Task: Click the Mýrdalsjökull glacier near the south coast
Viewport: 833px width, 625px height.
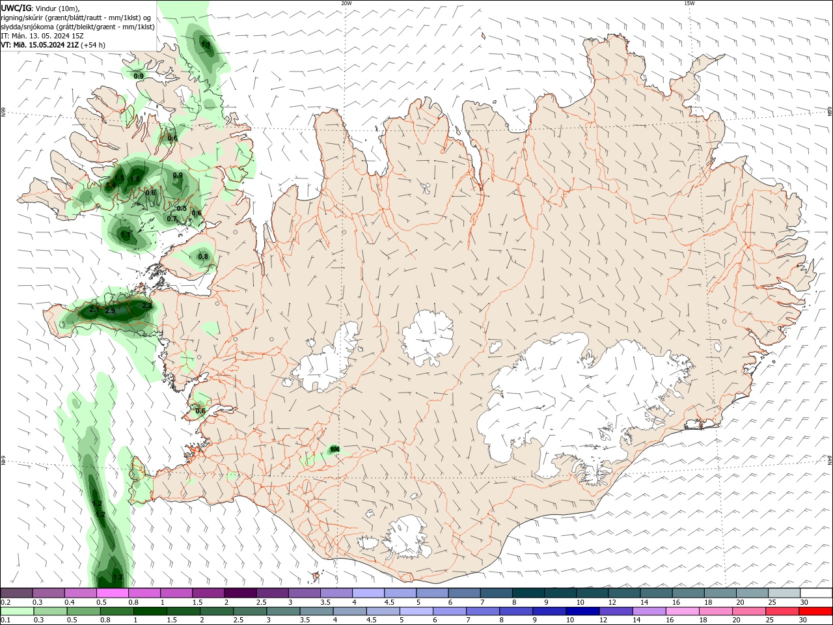Action: pos(407,537)
